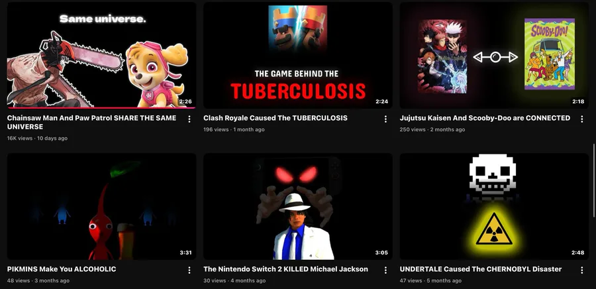The image size is (596, 289).
Task: Open the Clash Royale TUBERCULOSIS video thumbnail
Action: (297, 55)
